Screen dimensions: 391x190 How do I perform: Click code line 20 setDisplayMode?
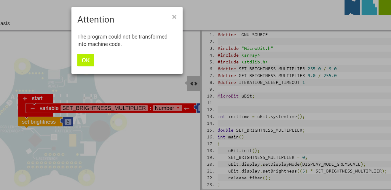click(x=297, y=164)
